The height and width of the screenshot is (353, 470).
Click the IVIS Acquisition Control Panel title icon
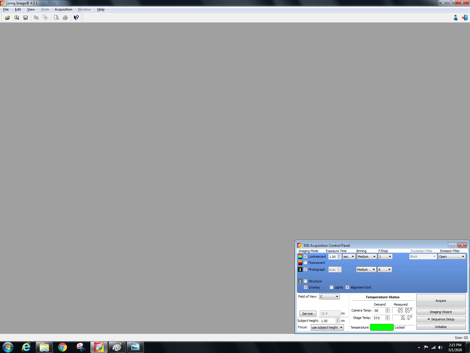pyautogui.click(x=300, y=245)
